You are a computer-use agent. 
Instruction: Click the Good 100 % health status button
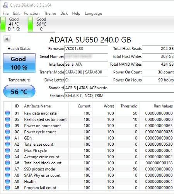(x=19, y=63)
